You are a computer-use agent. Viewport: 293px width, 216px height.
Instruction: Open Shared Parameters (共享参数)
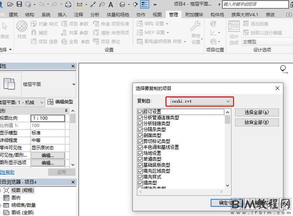(75, 33)
